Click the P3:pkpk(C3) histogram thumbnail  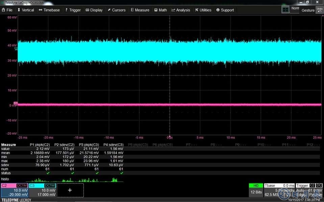[x=87, y=179]
